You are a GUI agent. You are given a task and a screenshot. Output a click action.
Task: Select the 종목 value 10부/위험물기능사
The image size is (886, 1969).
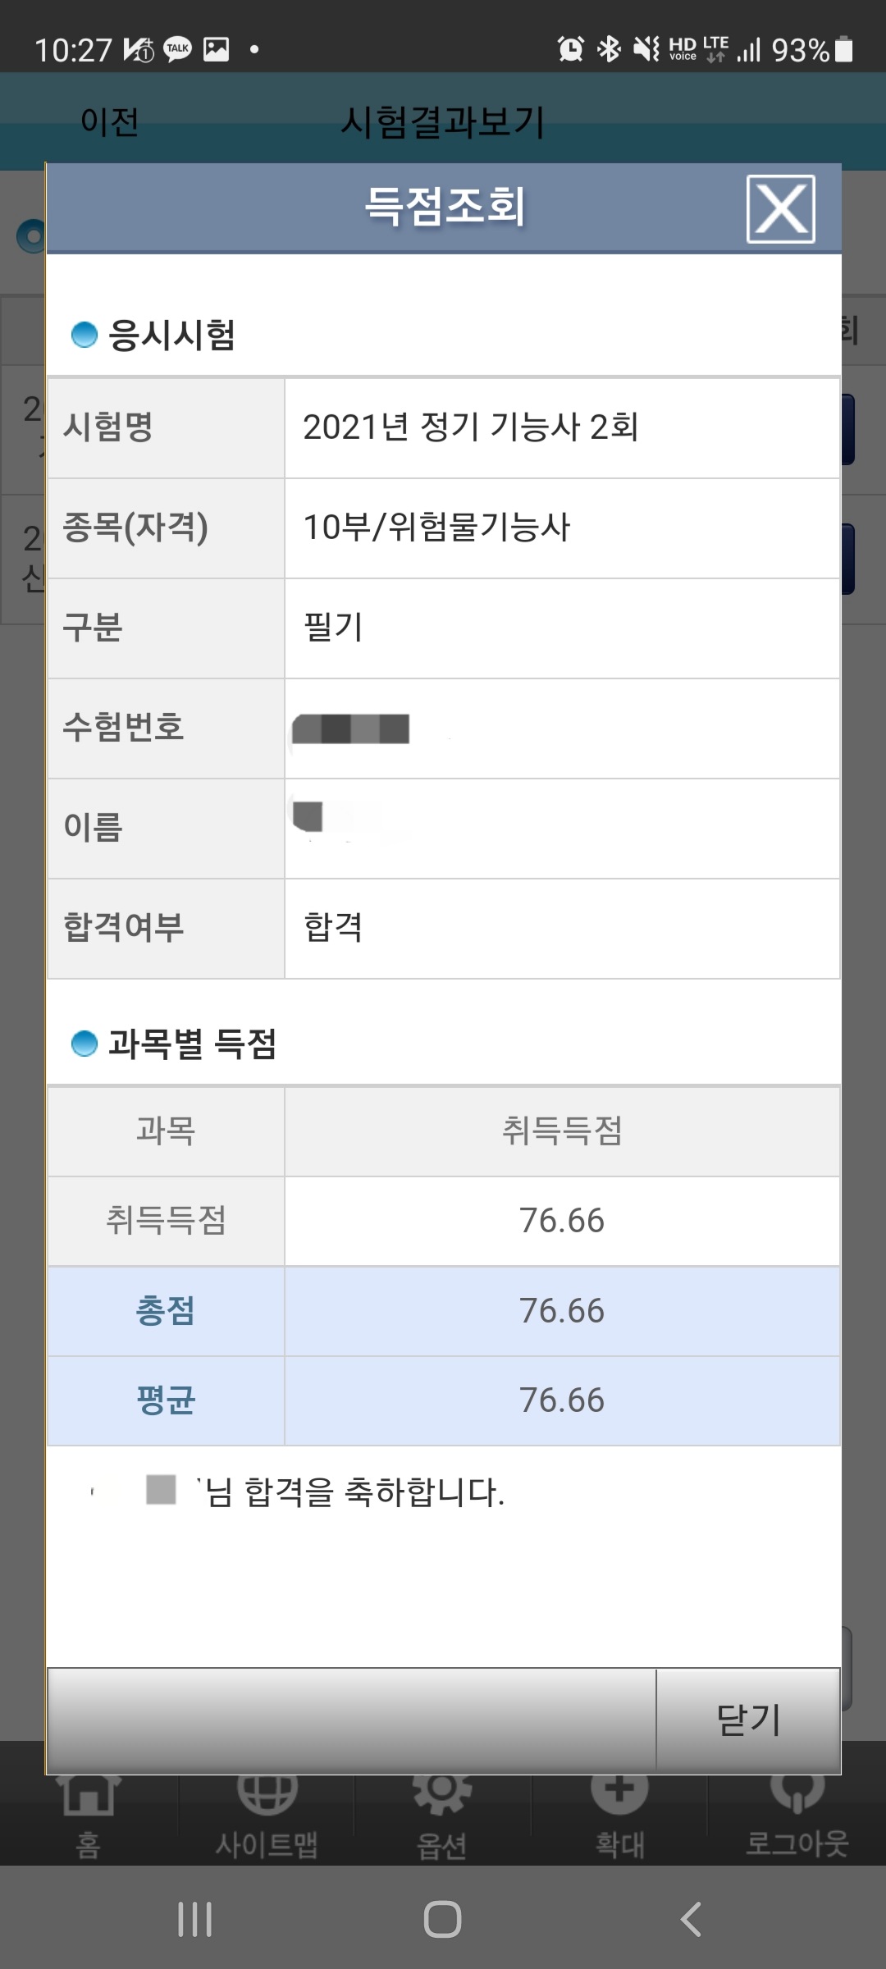pyautogui.click(x=436, y=528)
